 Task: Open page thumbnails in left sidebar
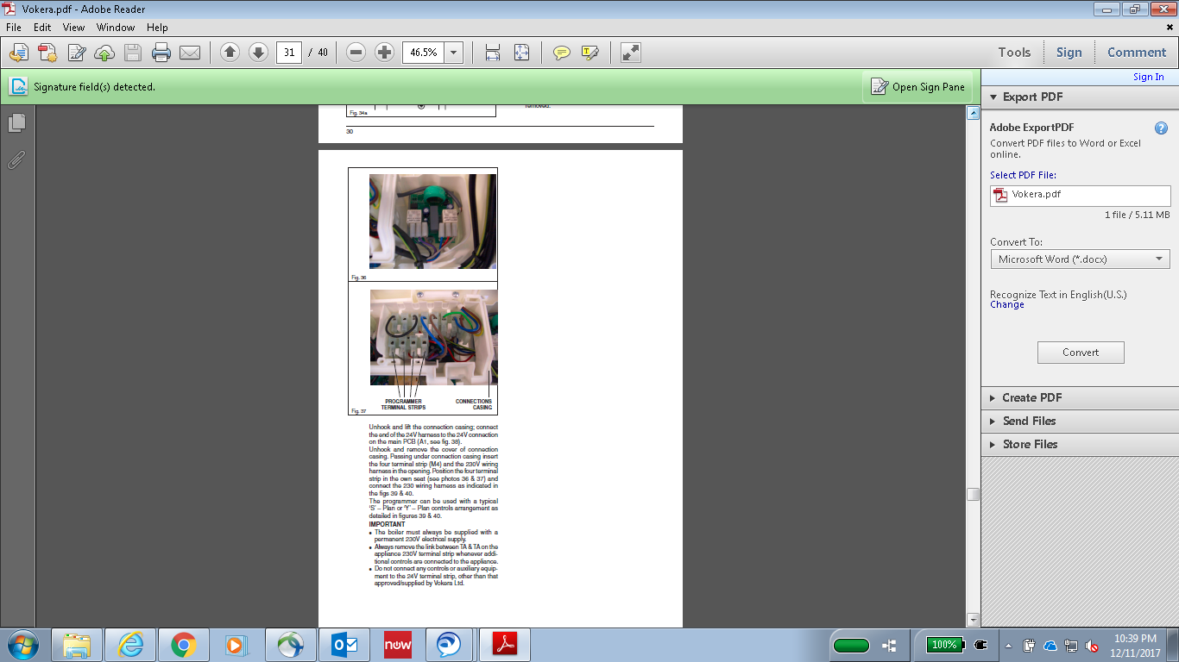tap(16, 123)
